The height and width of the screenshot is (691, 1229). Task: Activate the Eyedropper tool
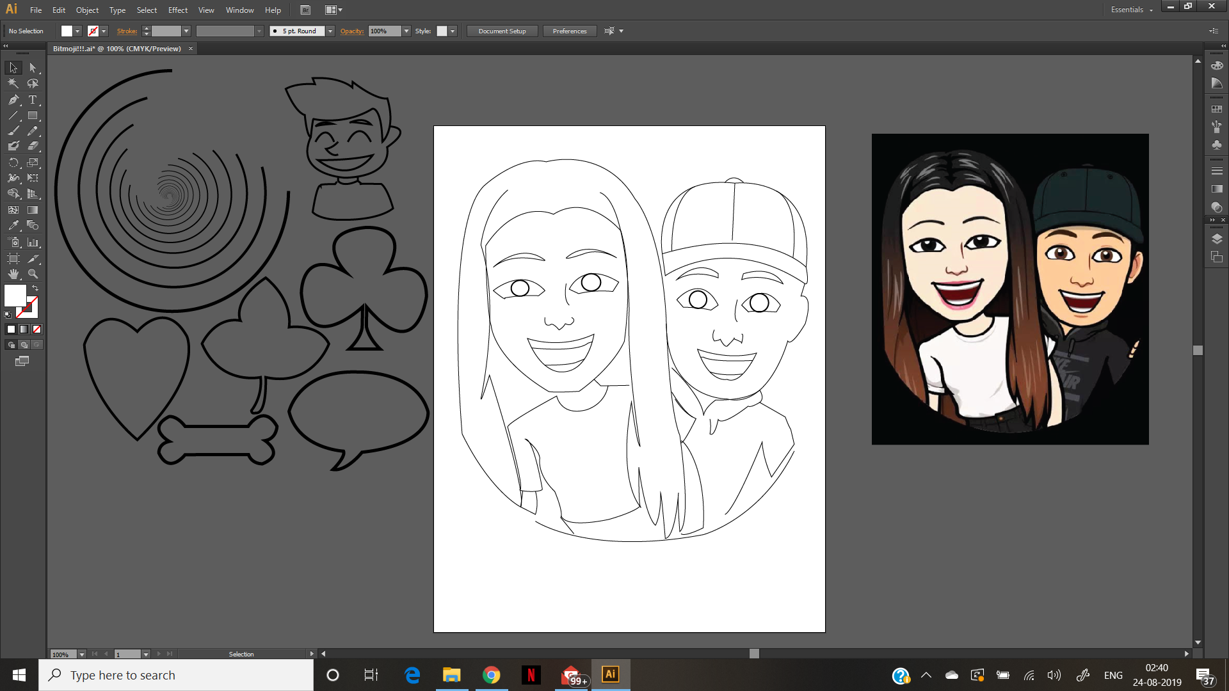[x=13, y=225]
